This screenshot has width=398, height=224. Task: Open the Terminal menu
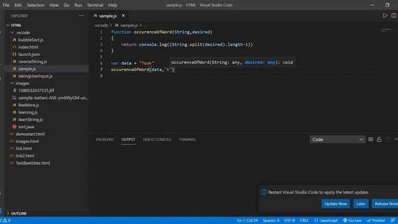[95, 5]
